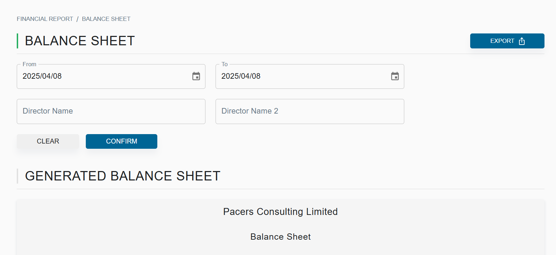Image resolution: width=556 pixels, height=255 pixels.
Task: Go to FINANCIAL REPORT breadcrumb link
Action: 45,19
